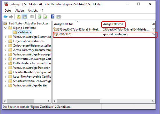
Task: Open the ? help menu
Action: 42,11
